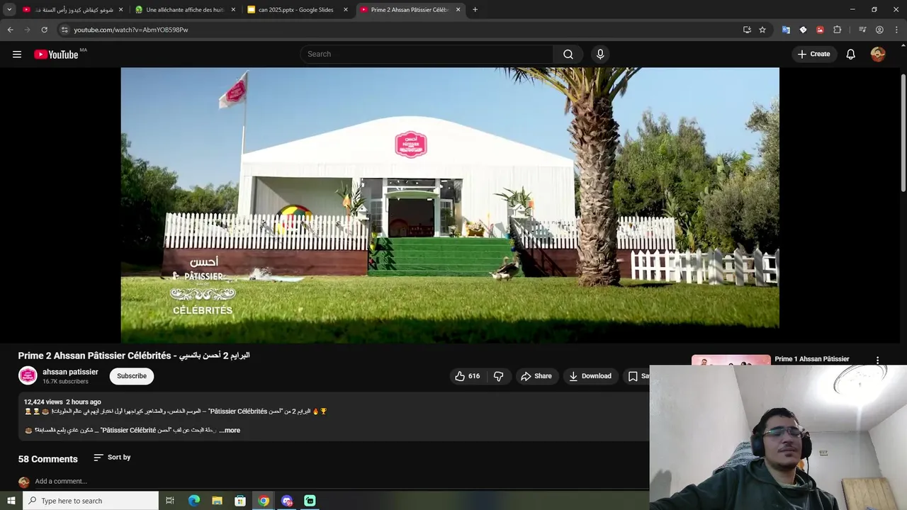Open the YouTube account avatar menu

pyautogui.click(x=878, y=55)
